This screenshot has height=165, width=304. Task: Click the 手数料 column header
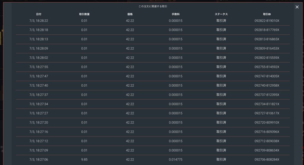click(x=175, y=14)
